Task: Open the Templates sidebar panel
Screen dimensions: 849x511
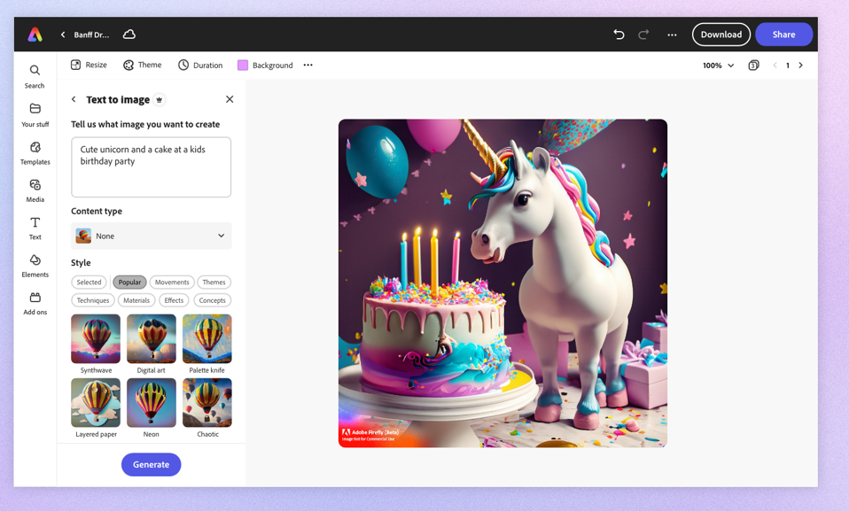Action: [35, 152]
